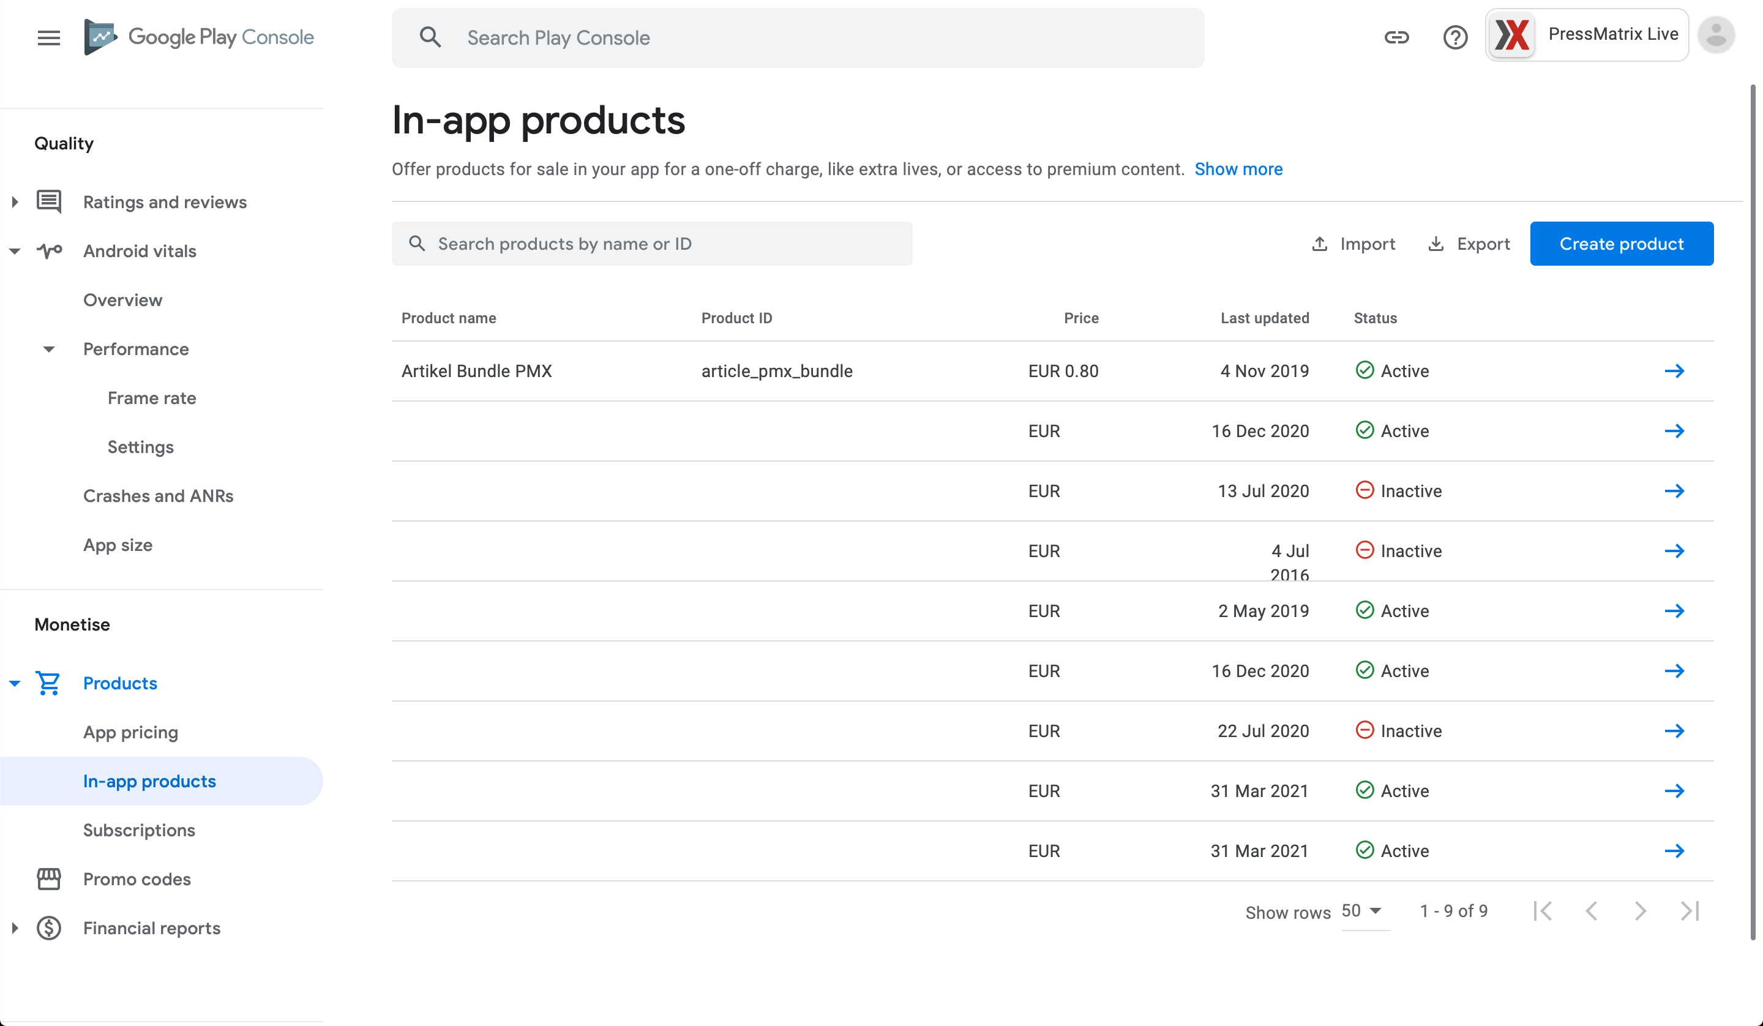Collapse the Products section arrow
This screenshot has height=1026, width=1763.
click(x=15, y=683)
